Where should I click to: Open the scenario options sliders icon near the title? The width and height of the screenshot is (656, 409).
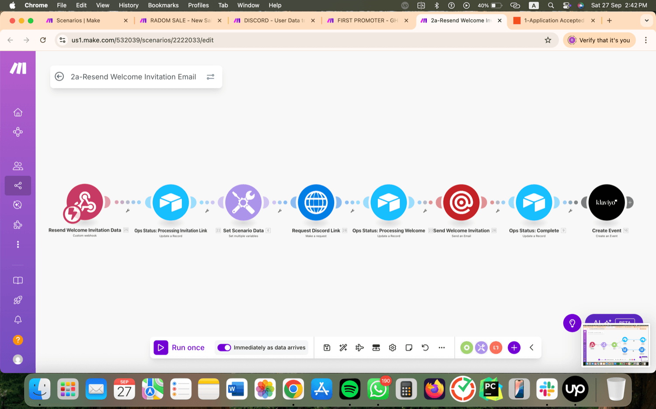tap(210, 77)
